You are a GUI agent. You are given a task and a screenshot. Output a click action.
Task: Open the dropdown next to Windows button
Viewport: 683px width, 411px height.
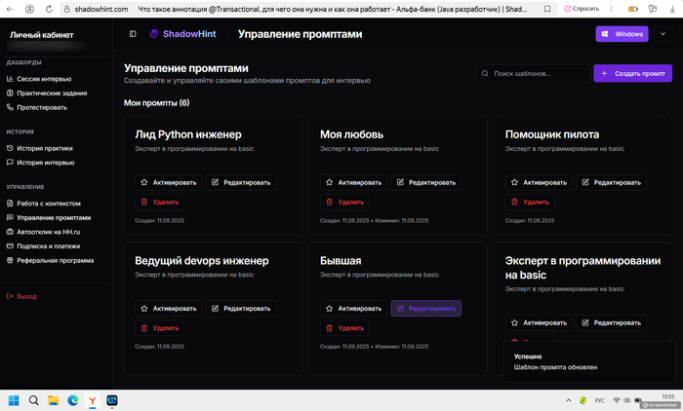663,34
